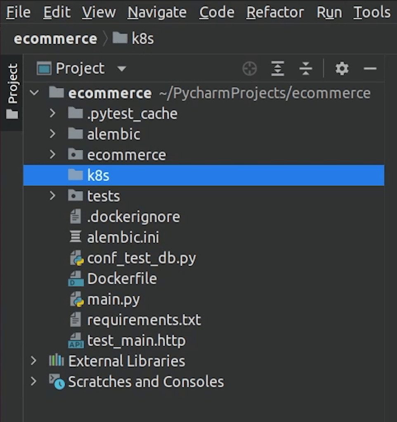Click the ecommerce breadcrumb in navigation bar

pos(55,39)
